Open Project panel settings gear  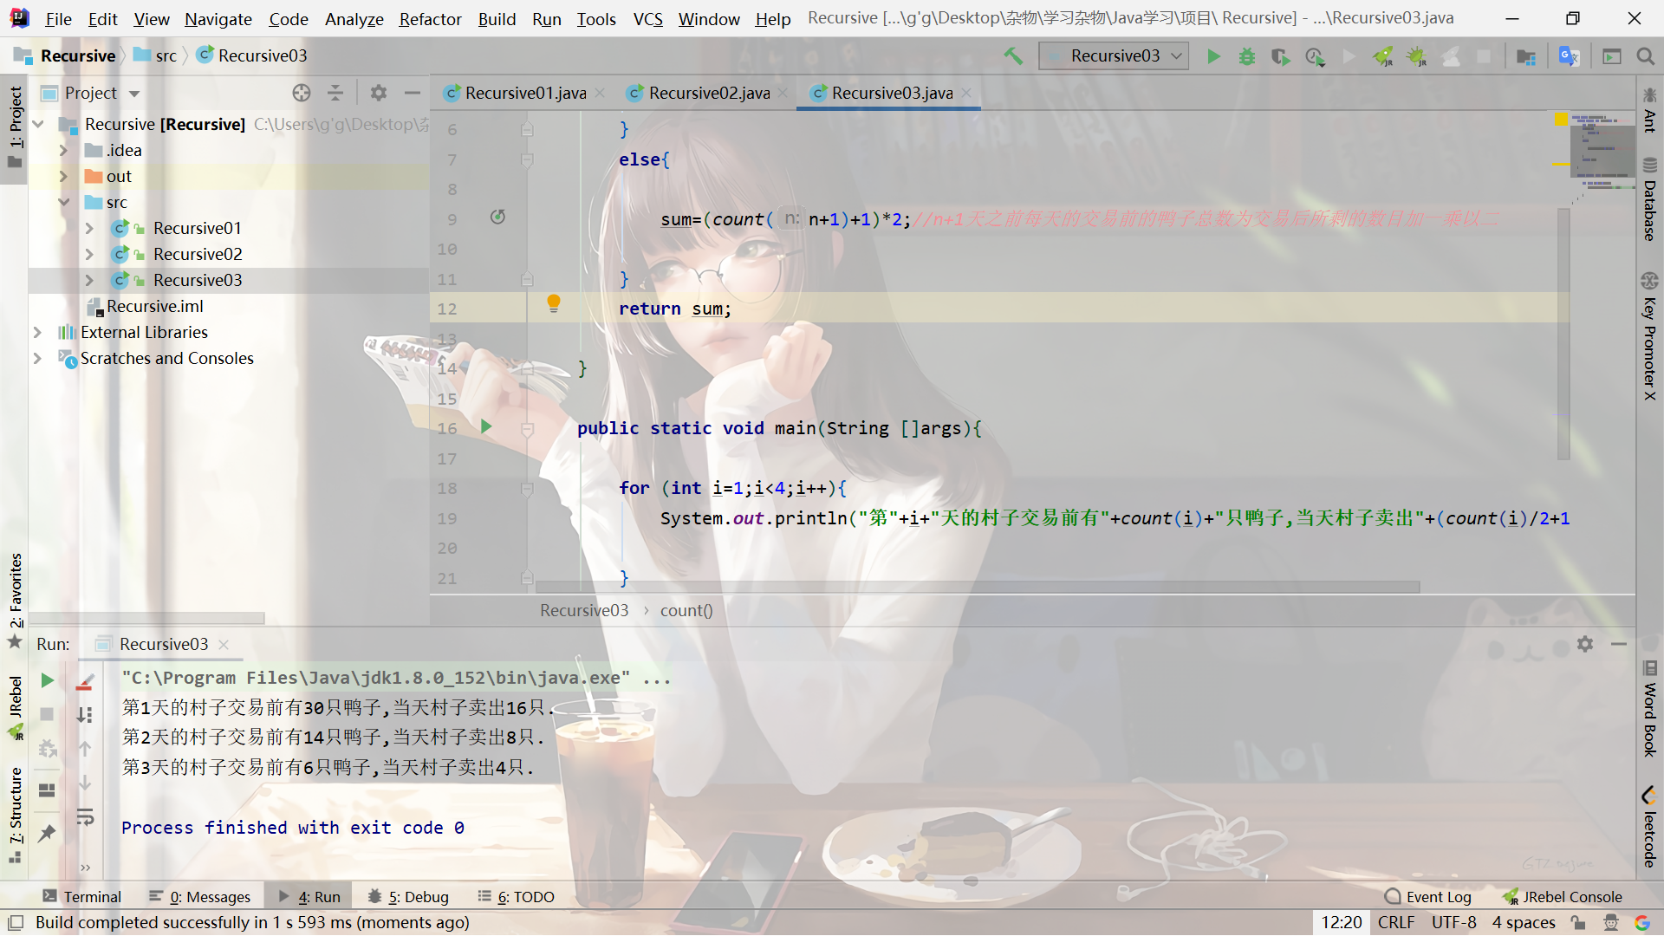pyautogui.click(x=379, y=93)
